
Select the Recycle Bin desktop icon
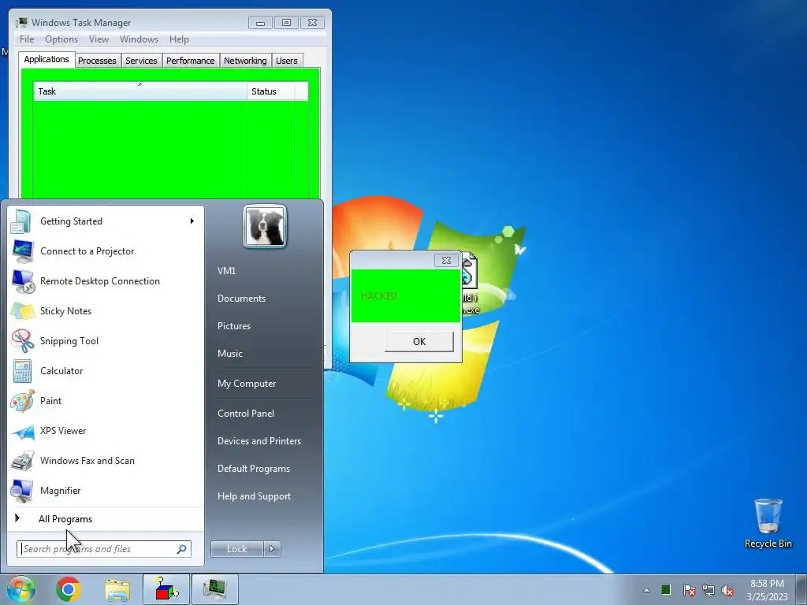768,524
